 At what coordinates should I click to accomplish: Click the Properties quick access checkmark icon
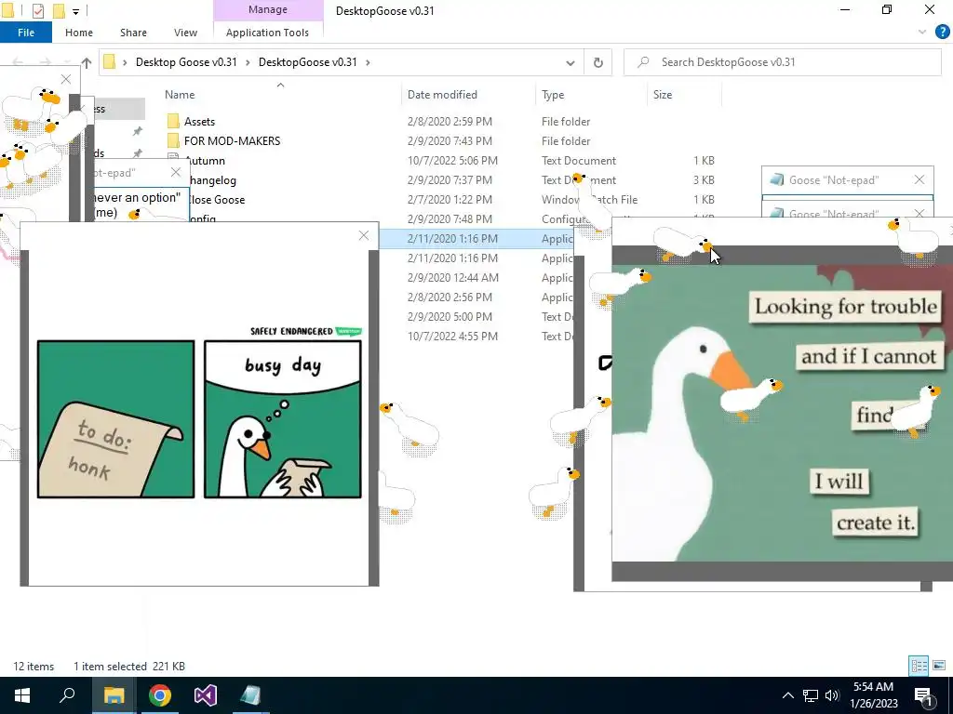tap(37, 10)
